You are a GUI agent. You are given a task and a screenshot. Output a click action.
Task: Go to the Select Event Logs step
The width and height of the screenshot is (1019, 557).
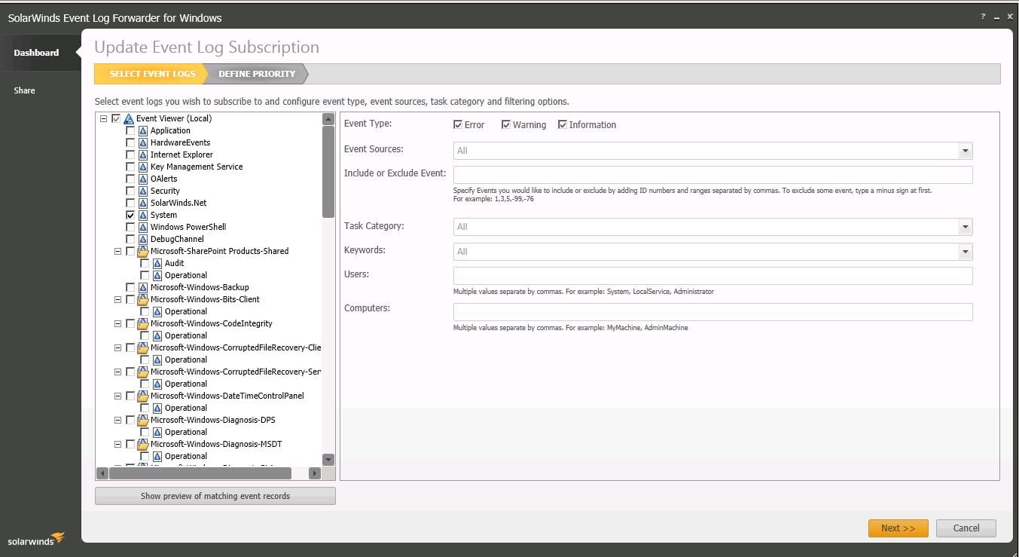tap(152, 74)
